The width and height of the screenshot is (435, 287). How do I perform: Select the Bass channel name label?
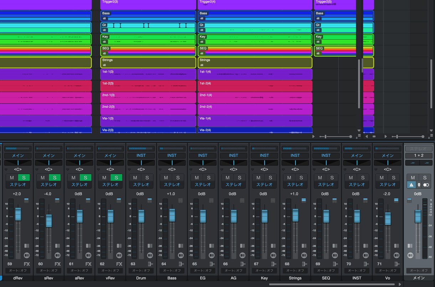[172, 278]
